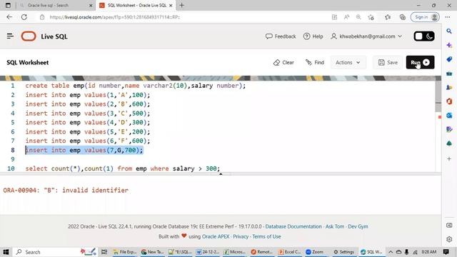
Task: Open the Outlook icon in the sidebar
Action: pyautogui.click(x=449, y=116)
